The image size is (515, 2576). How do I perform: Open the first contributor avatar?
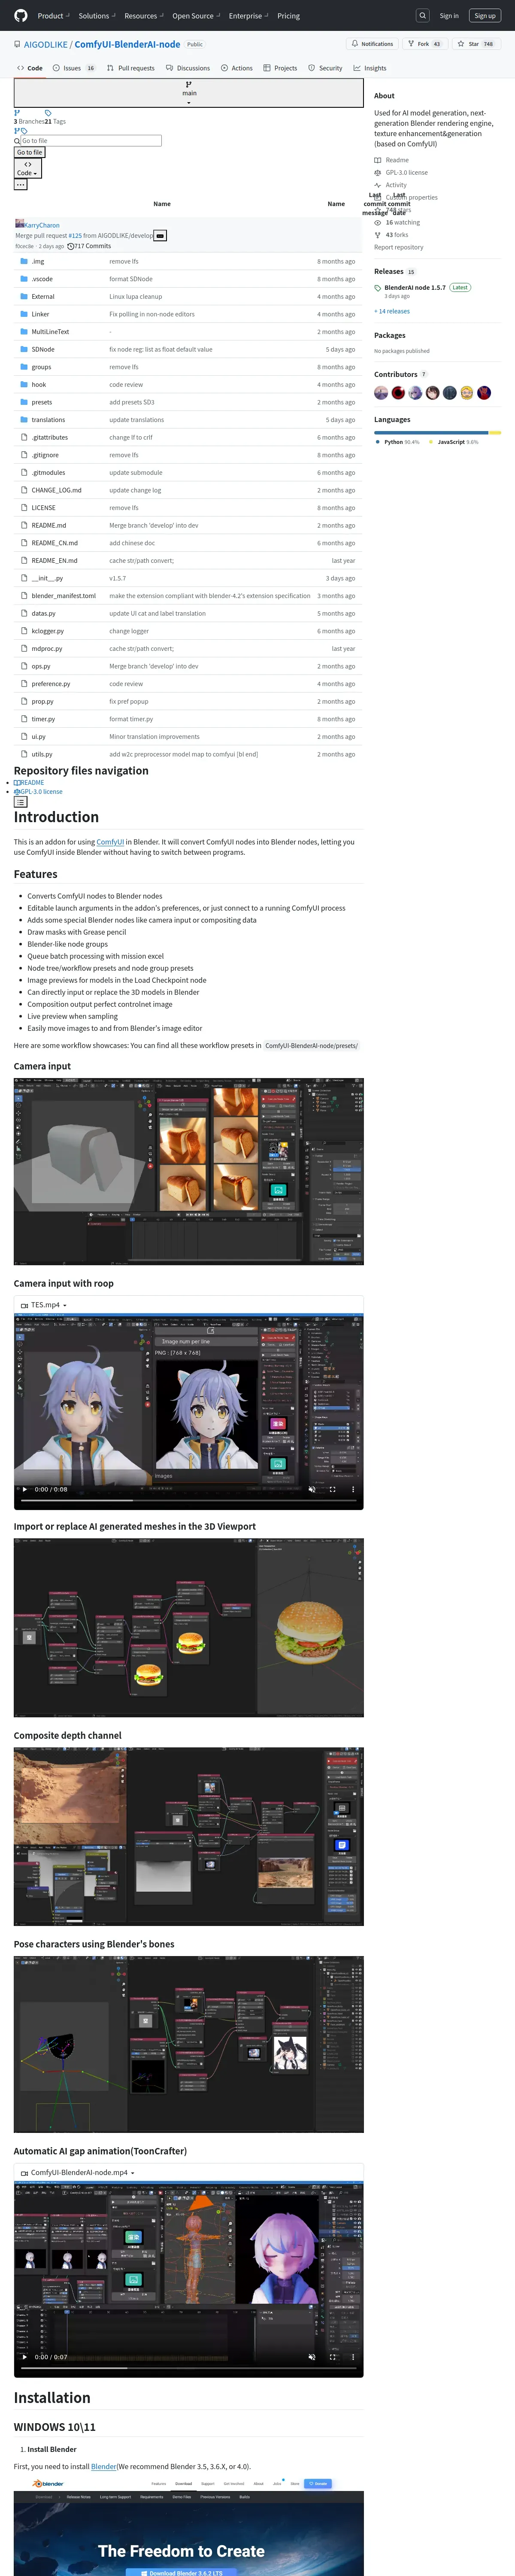click(381, 393)
